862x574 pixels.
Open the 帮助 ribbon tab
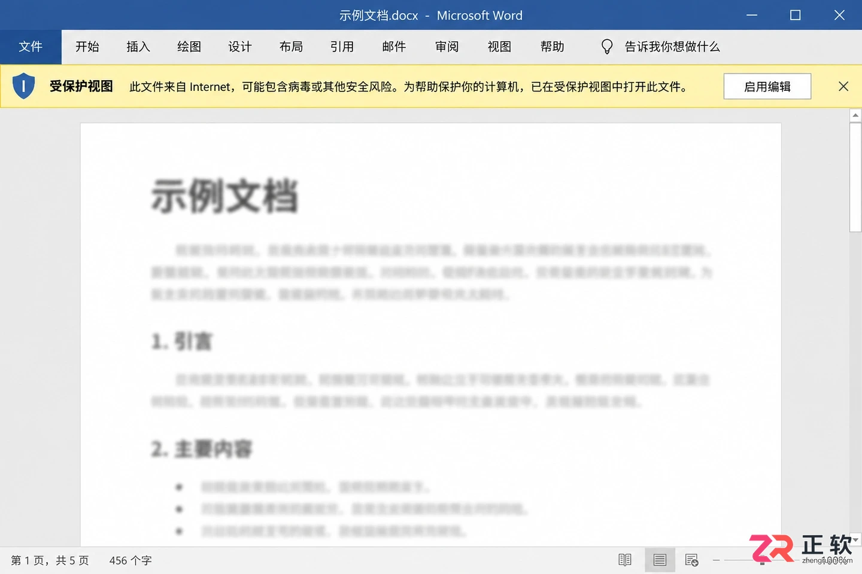(553, 47)
